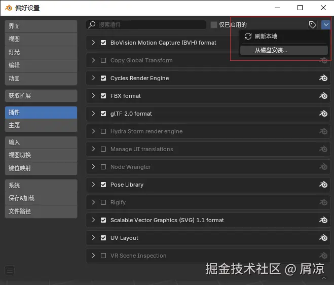This screenshot has height=285, width=334.
Task: Expand VR Scene Inspection details
Action: coord(93,255)
